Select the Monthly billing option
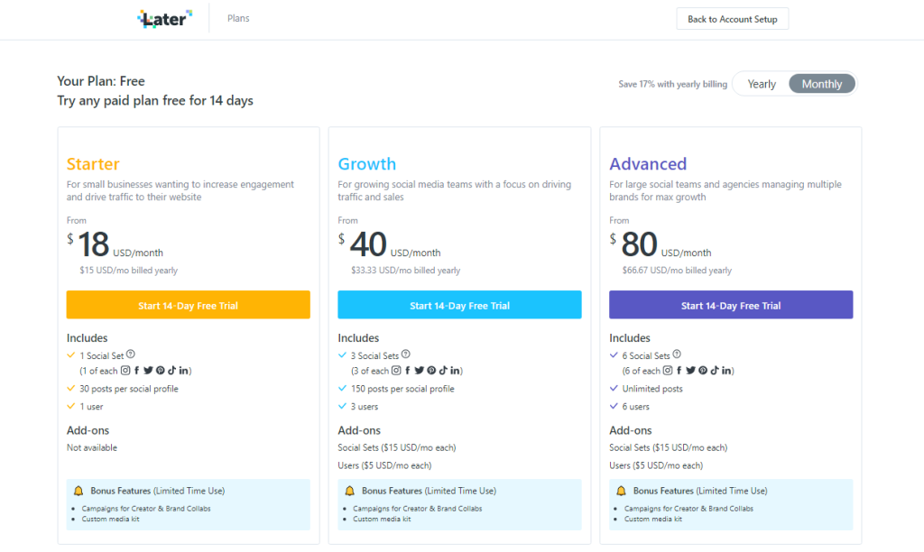 click(x=822, y=84)
